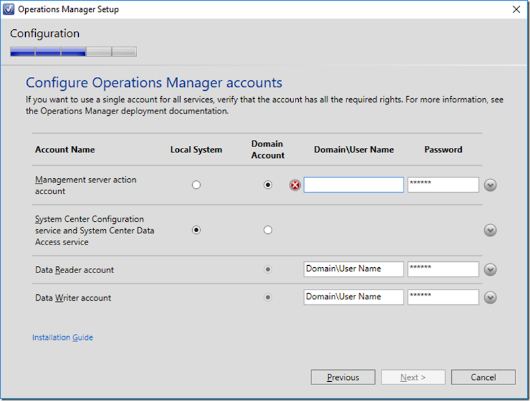This screenshot has width=530, height=401.
Task: Click the Operations Manager Setup title icon
Action: [9, 9]
